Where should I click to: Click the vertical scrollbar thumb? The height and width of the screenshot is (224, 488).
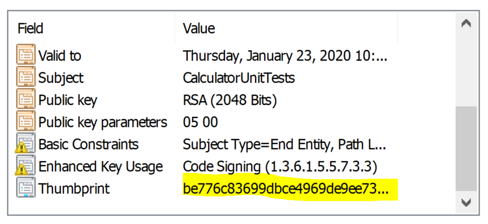click(466, 148)
